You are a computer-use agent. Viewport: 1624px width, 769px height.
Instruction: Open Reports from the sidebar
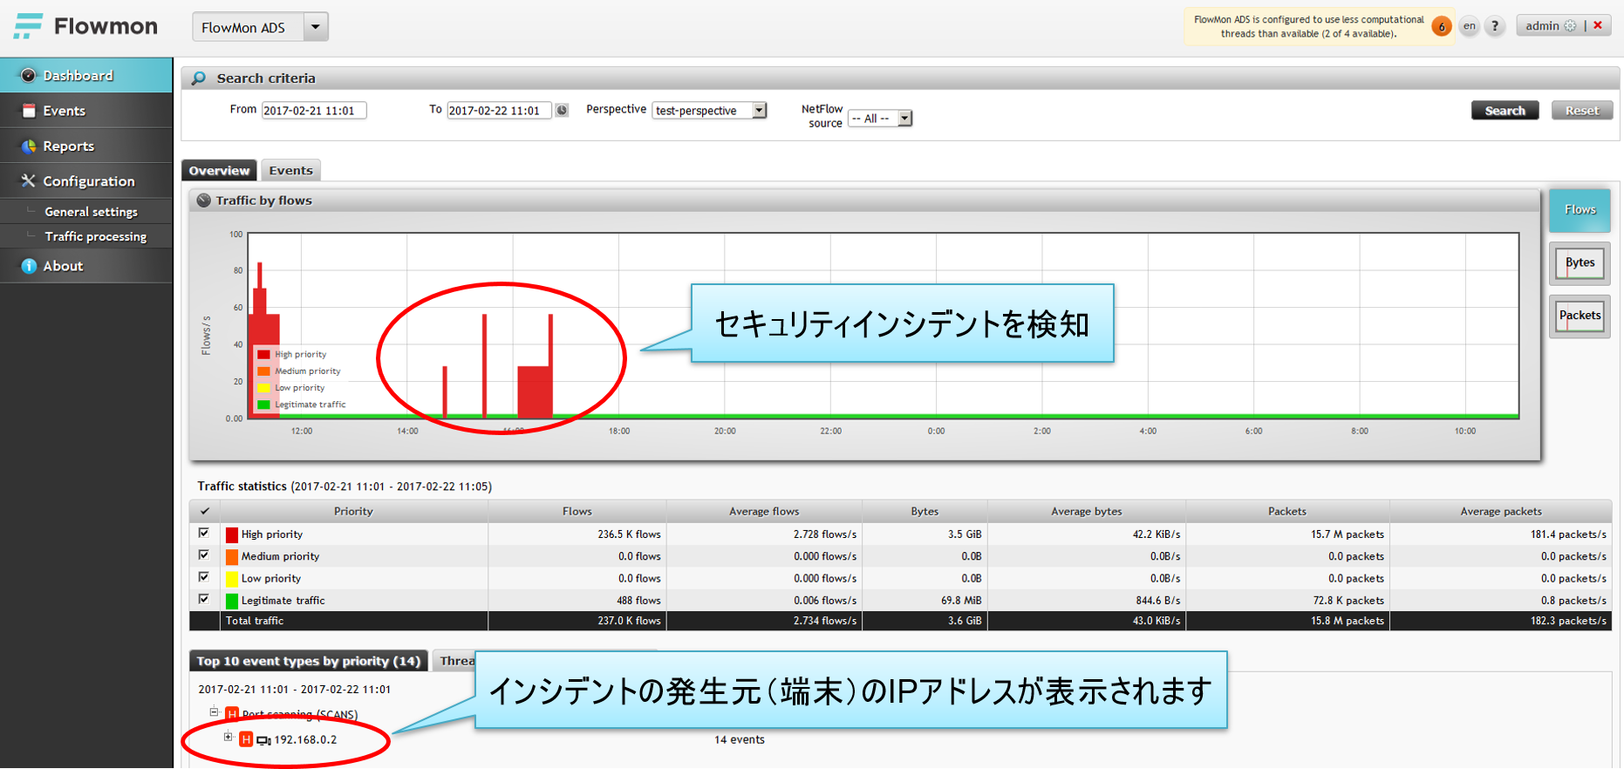click(86, 146)
